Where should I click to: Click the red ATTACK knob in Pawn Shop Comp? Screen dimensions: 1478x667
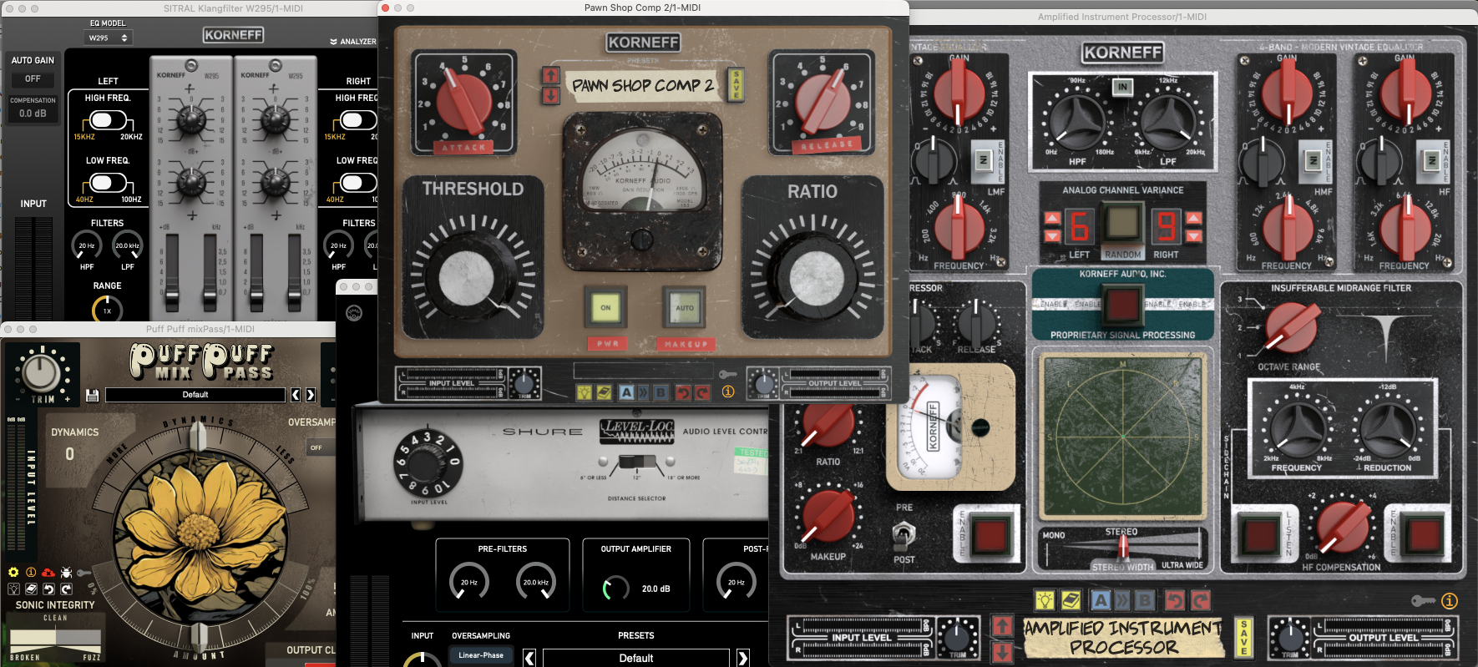(x=463, y=100)
